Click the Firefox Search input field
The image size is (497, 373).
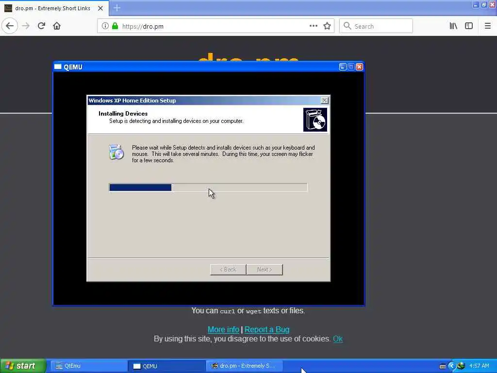(x=376, y=26)
